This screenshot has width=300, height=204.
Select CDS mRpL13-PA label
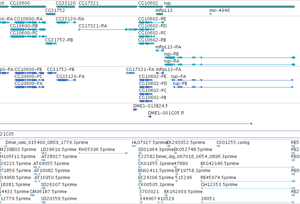pyautogui.click(x=169, y=69)
